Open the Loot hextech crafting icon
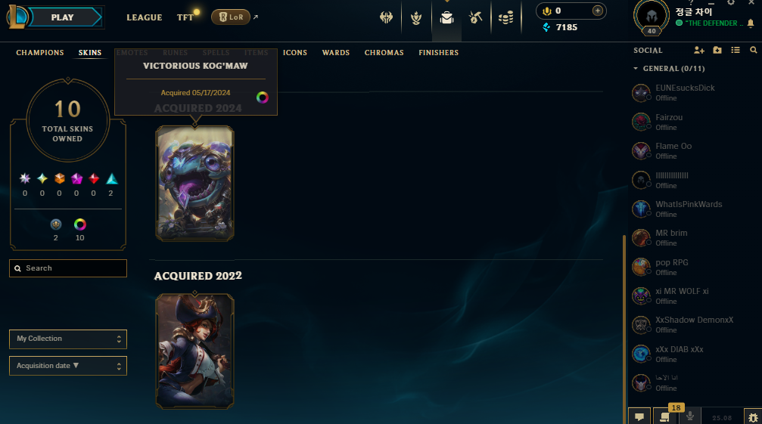 (x=476, y=18)
